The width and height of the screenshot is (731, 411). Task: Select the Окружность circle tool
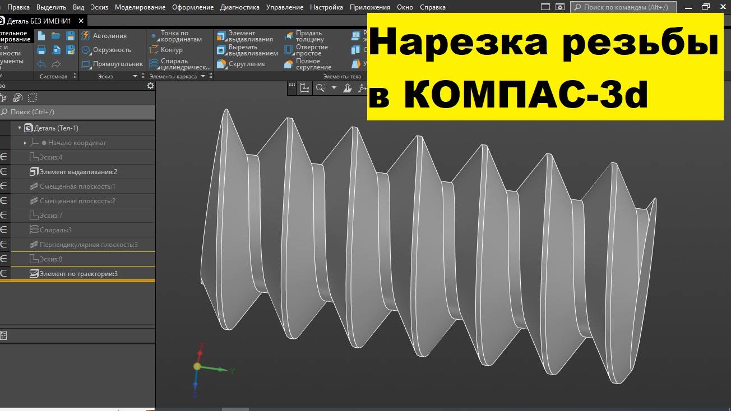coord(106,50)
